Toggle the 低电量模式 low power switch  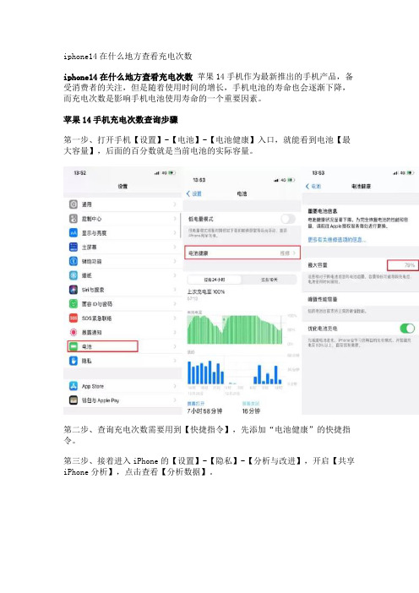coord(288,219)
